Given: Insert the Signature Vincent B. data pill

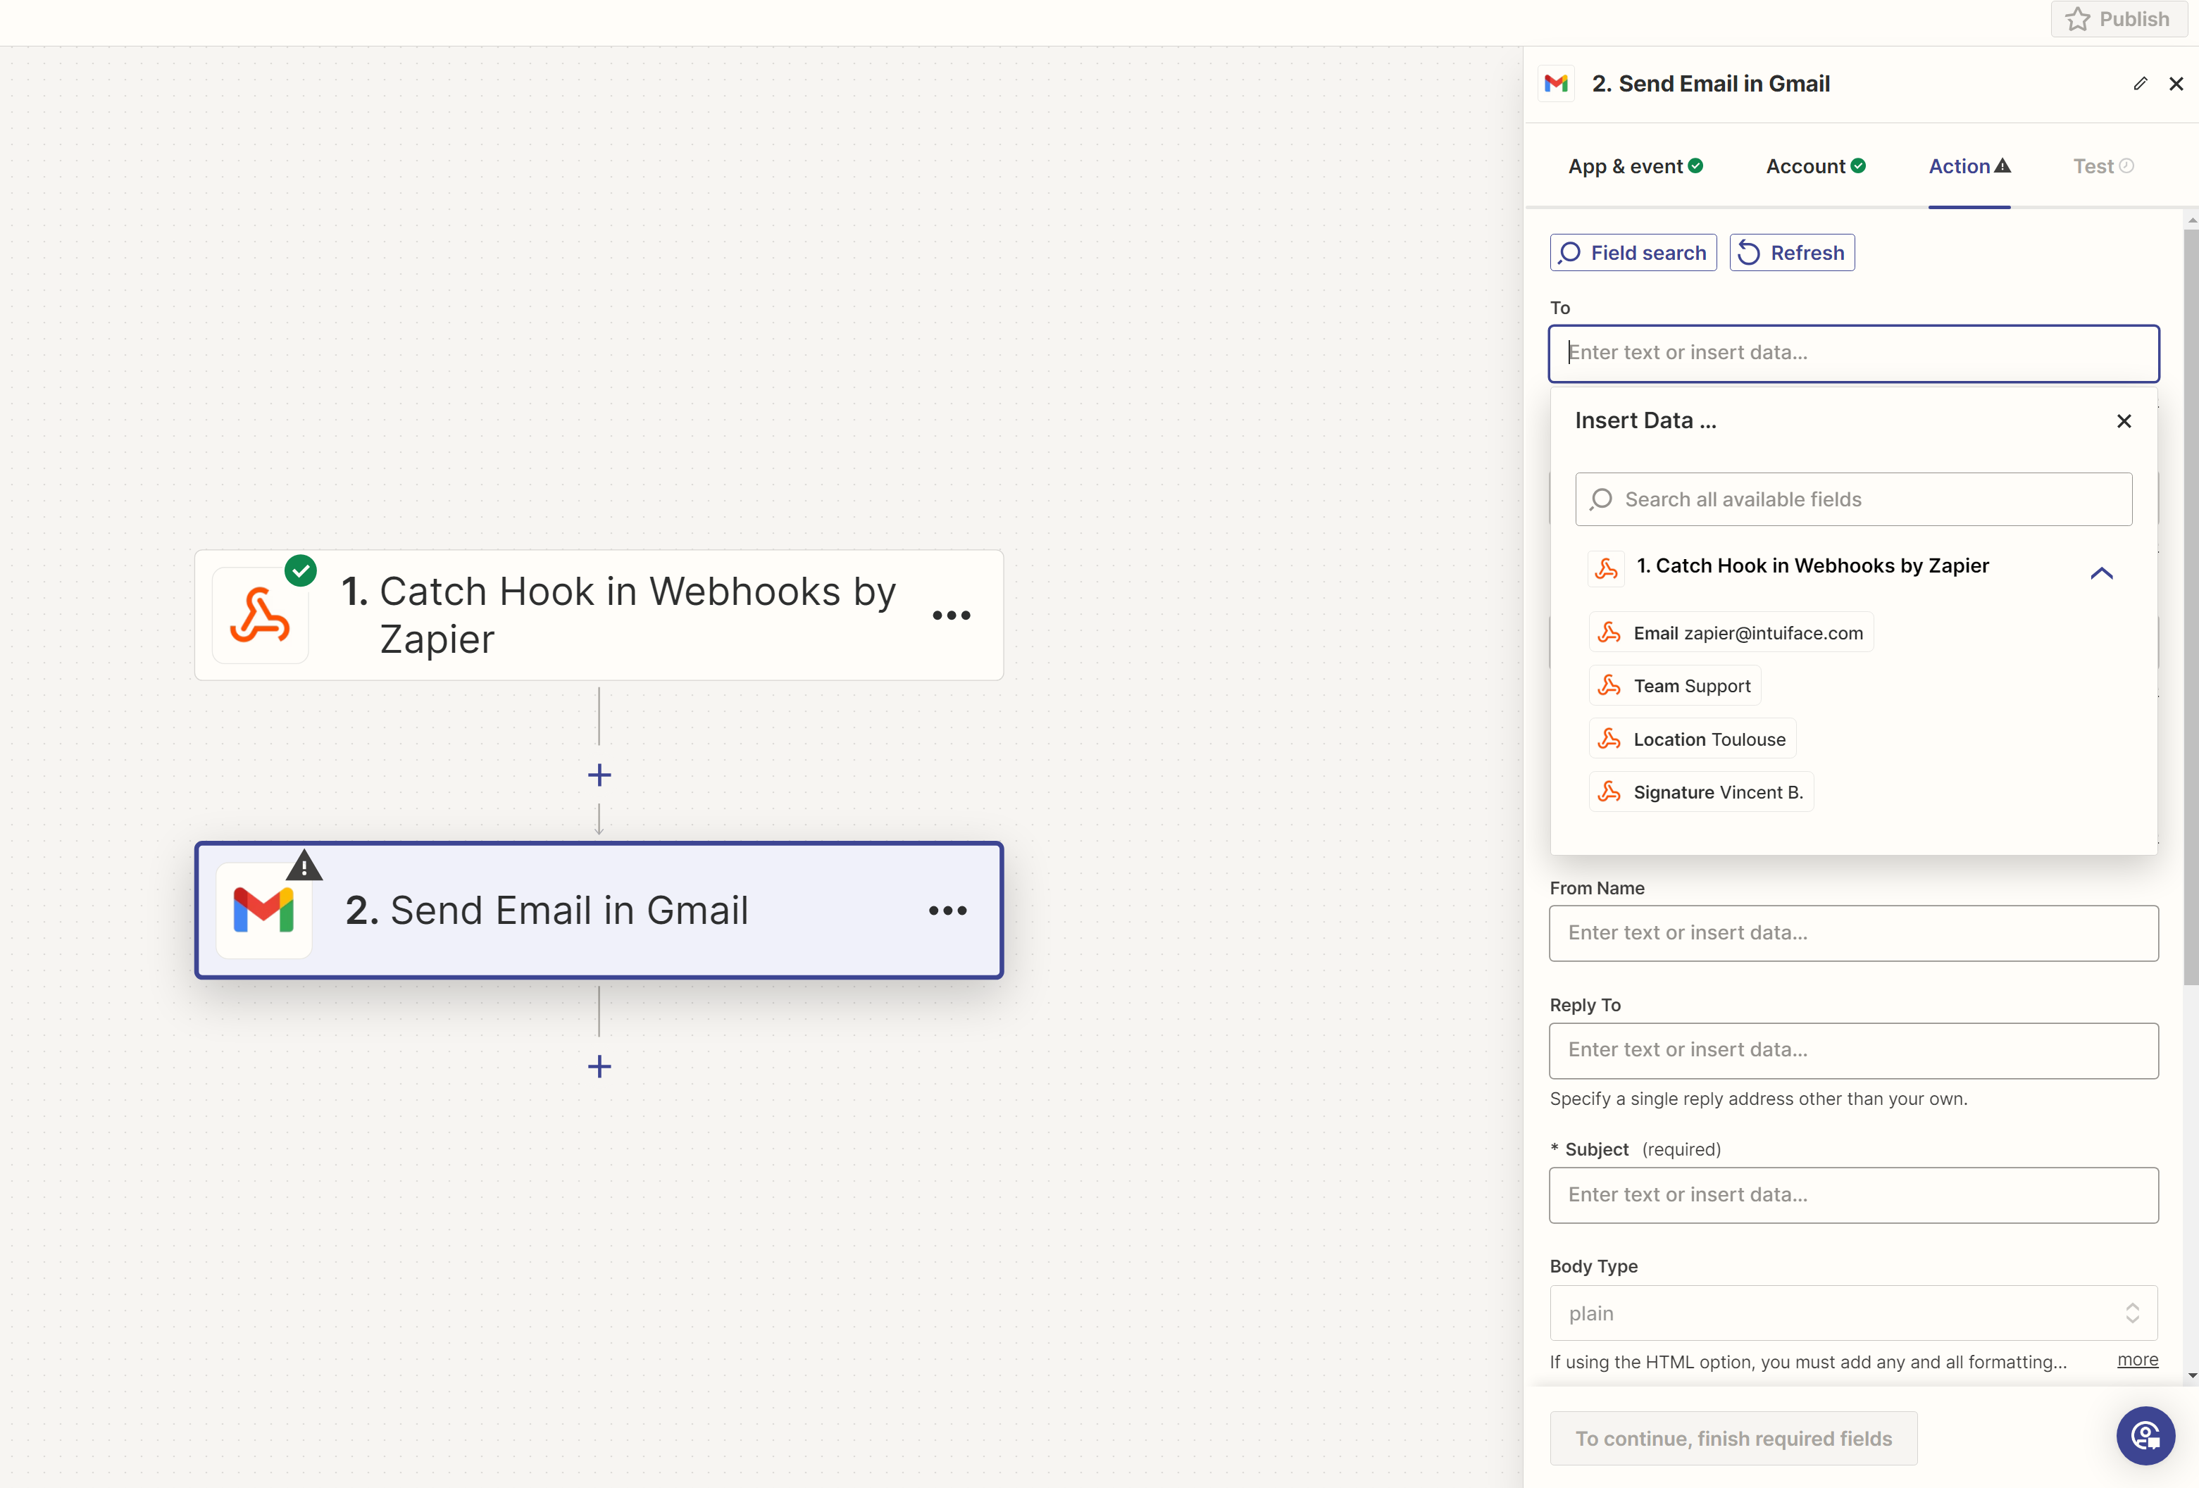Looking at the screenshot, I should (x=1701, y=792).
